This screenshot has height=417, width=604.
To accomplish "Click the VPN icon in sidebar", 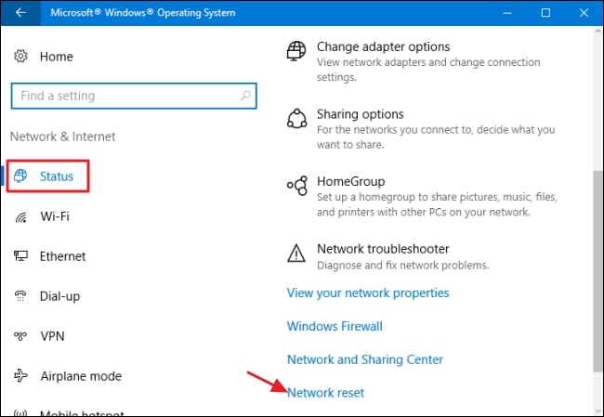I will click(x=20, y=336).
